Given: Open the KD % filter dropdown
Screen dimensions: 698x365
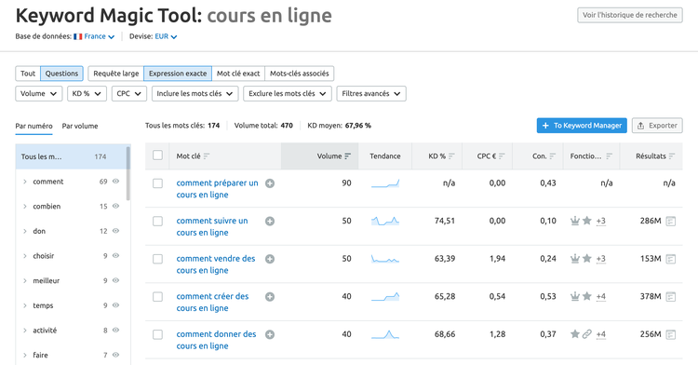Looking at the screenshot, I should pyautogui.click(x=87, y=94).
